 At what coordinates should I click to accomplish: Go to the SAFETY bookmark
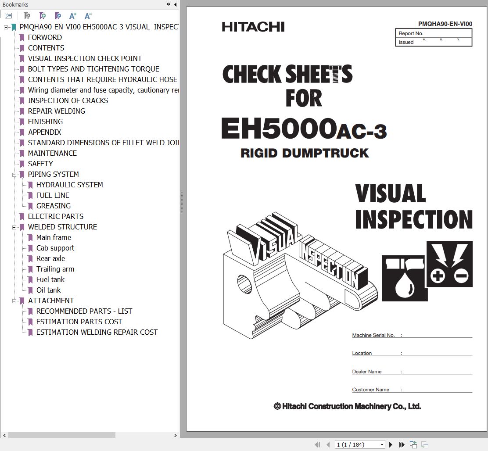click(40, 164)
